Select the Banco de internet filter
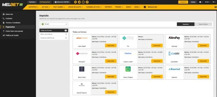217x97 pixels. point(54,34)
